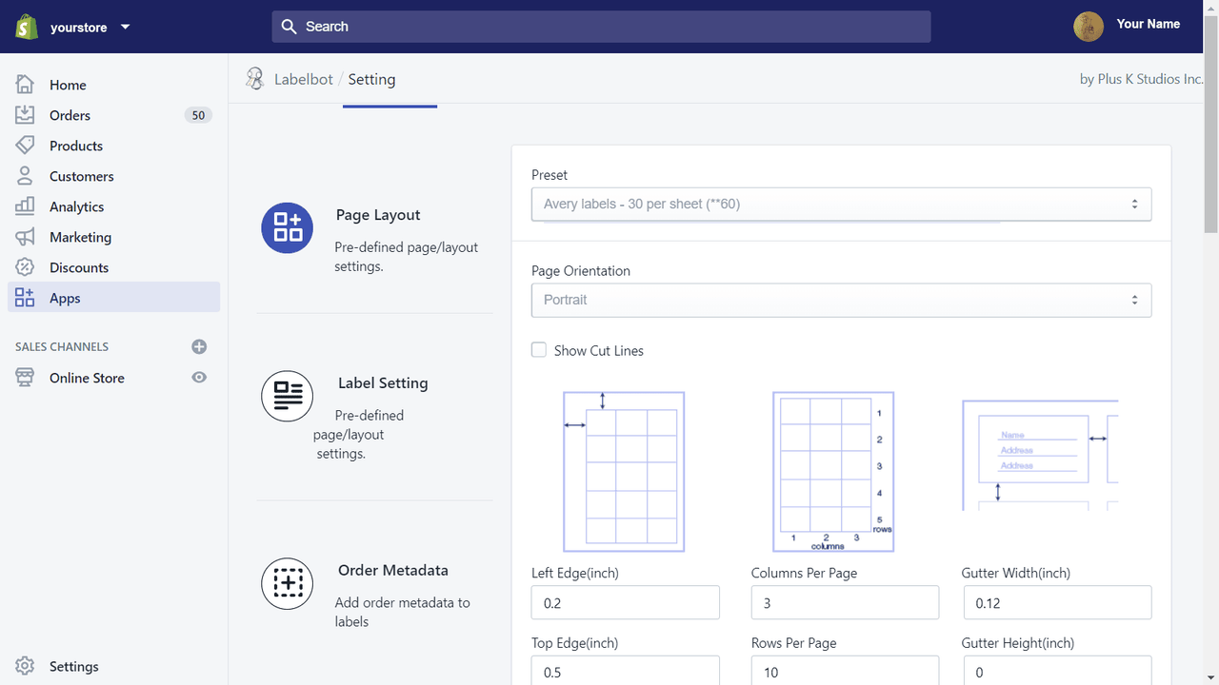Click the Shopify logo
Screen dimensions: 1219x685
pos(26,26)
